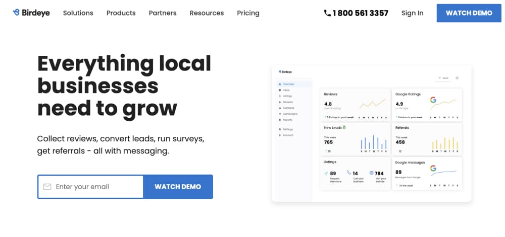The height and width of the screenshot is (237, 505).
Task: Click the phone handset icon beside 1 800 number
Action: [327, 13]
